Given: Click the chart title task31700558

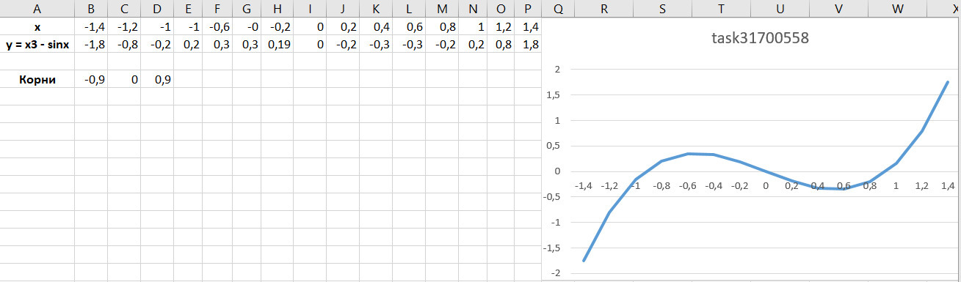Looking at the screenshot, I should pyautogui.click(x=759, y=38).
